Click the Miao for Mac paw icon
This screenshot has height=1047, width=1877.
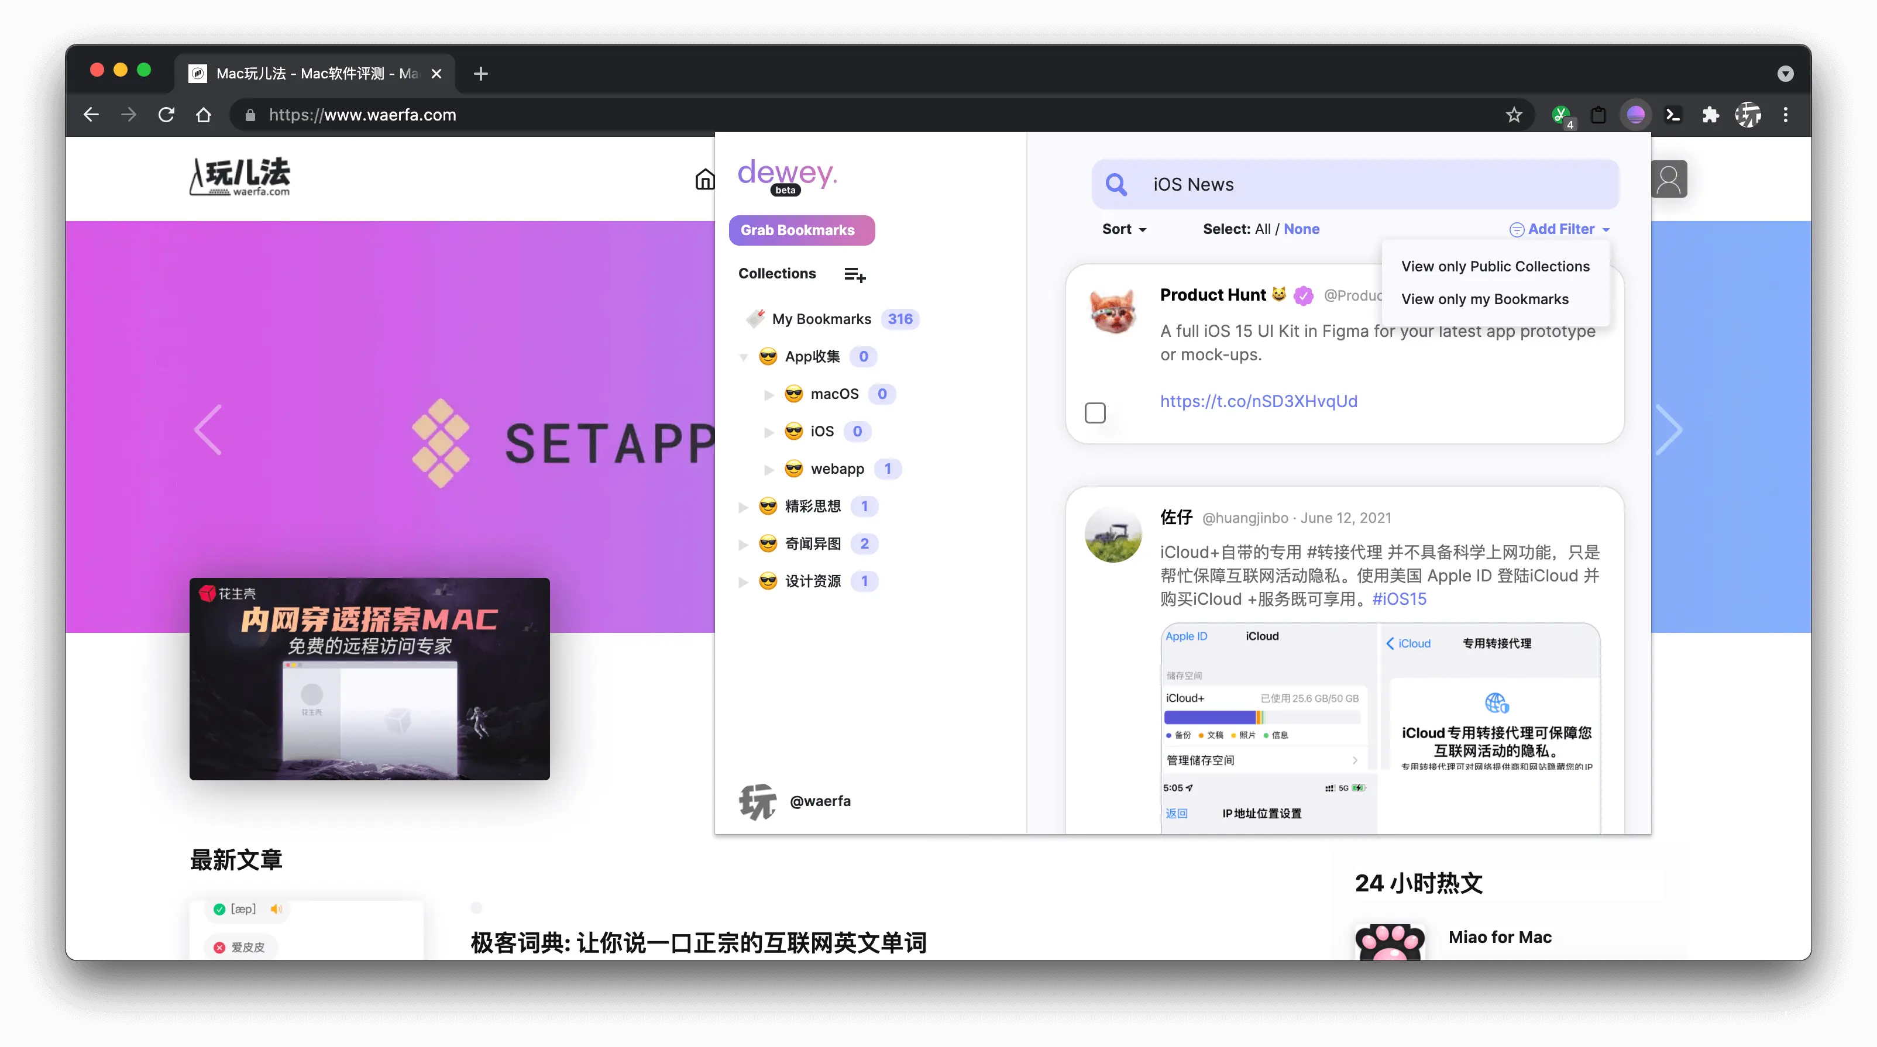pyautogui.click(x=1390, y=942)
